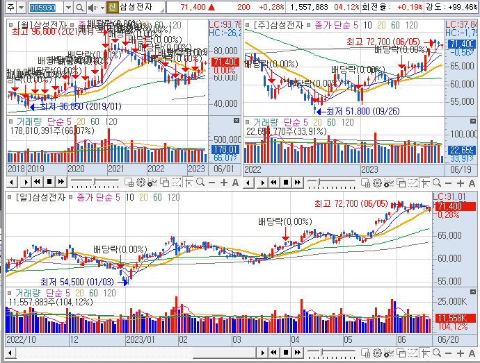Click the weekly chart zoom slider handle
Image resolution: width=480 pixels, height=363 pixels.
319,182
